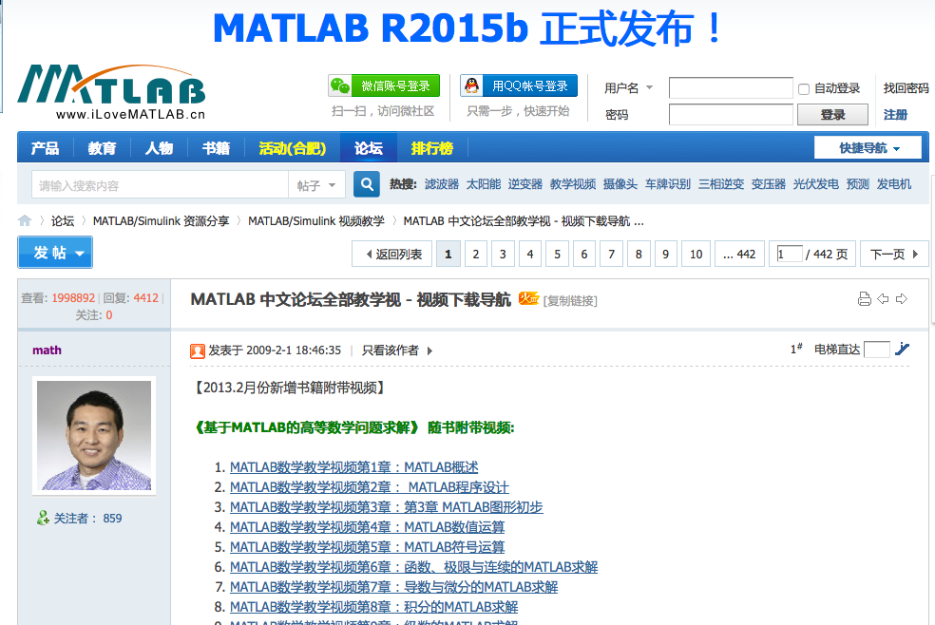The width and height of the screenshot is (935, 625).
Task: Open the 排行榜 nav tab
Action: pos(432,148)
